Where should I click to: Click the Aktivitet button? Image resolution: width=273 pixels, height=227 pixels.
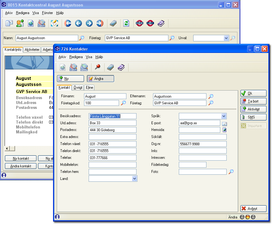pyautogui.click(x=253, y=109)
